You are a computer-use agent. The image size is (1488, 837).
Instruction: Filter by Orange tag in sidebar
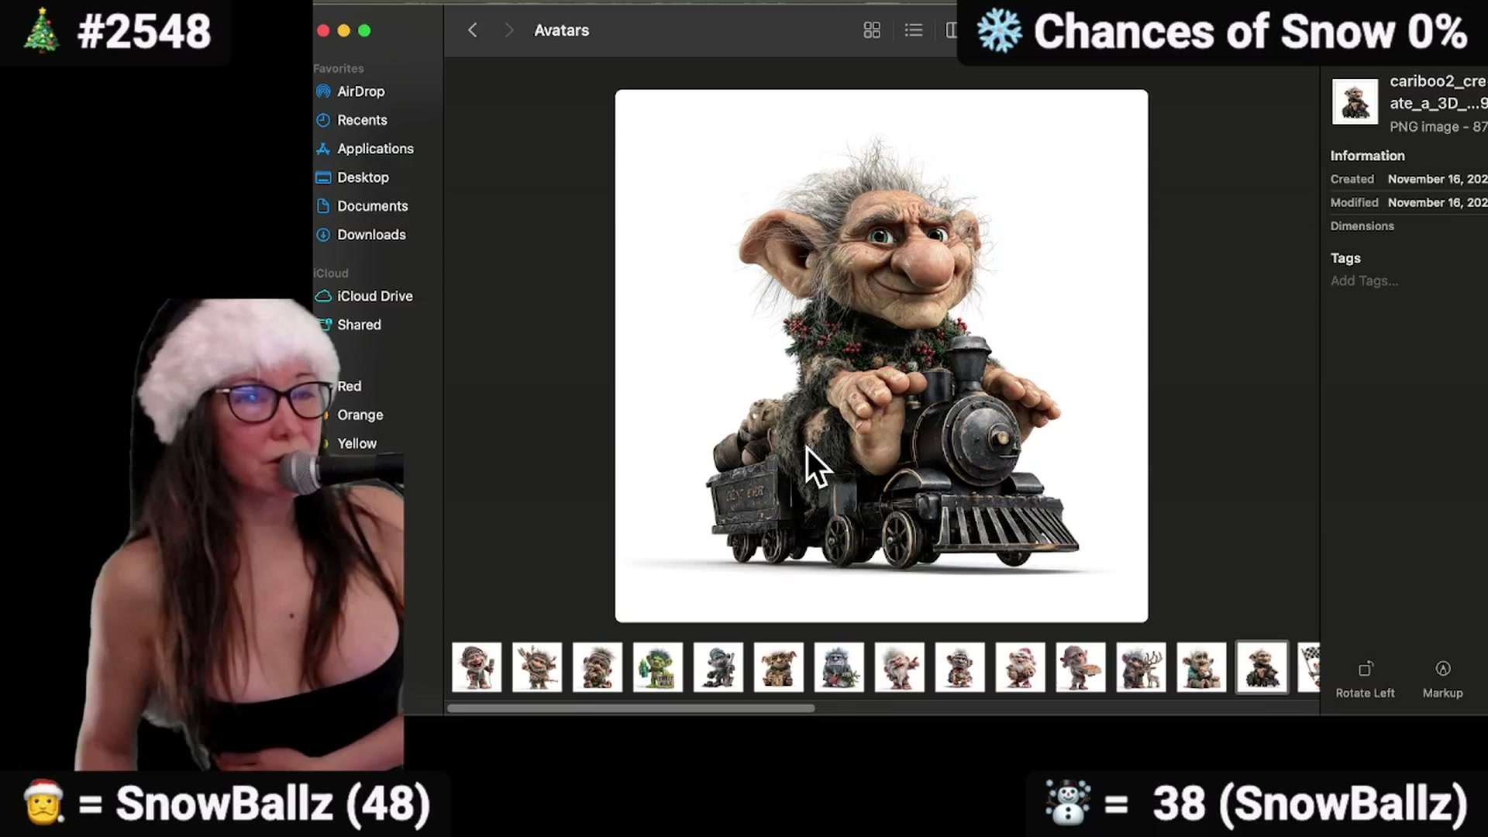click(x=360, y=415)
